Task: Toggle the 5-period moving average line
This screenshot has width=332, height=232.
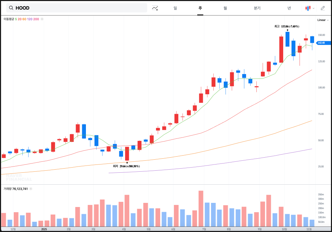Action: [16, 19]
